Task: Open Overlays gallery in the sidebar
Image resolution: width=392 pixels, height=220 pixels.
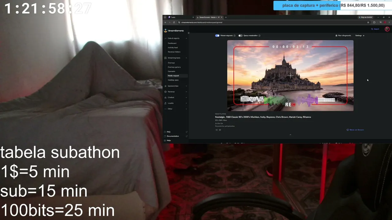Action: pos(174,67)
